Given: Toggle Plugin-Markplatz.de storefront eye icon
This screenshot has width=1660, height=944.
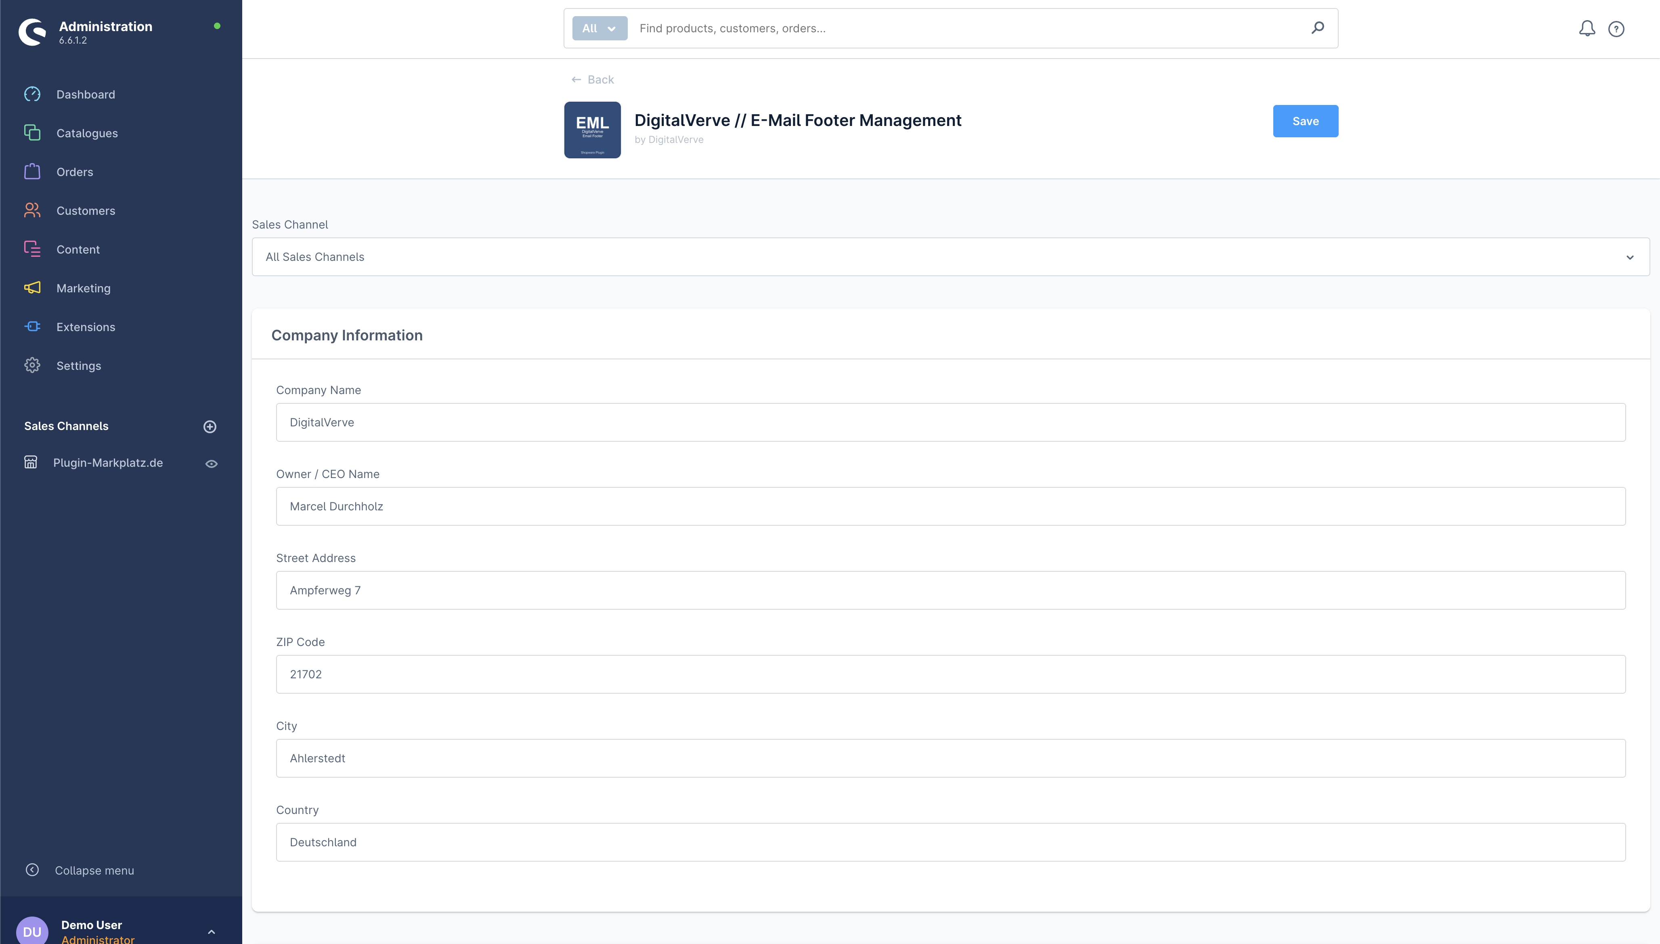Looking at the screenshot, I should pos(211,464).
